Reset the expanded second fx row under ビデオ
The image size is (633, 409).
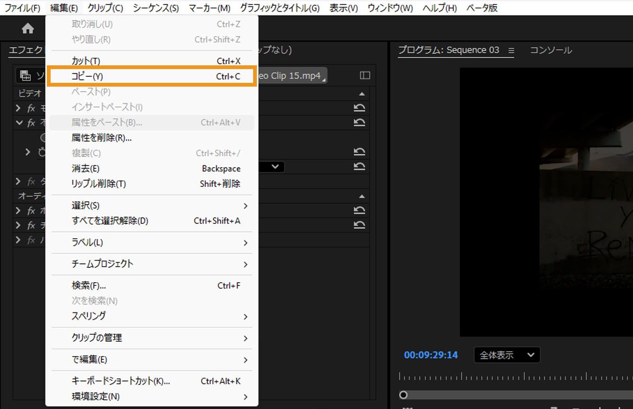(360, 123)
